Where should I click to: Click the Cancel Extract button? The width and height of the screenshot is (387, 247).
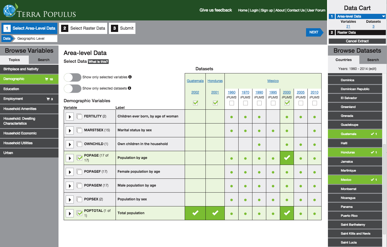357,41
